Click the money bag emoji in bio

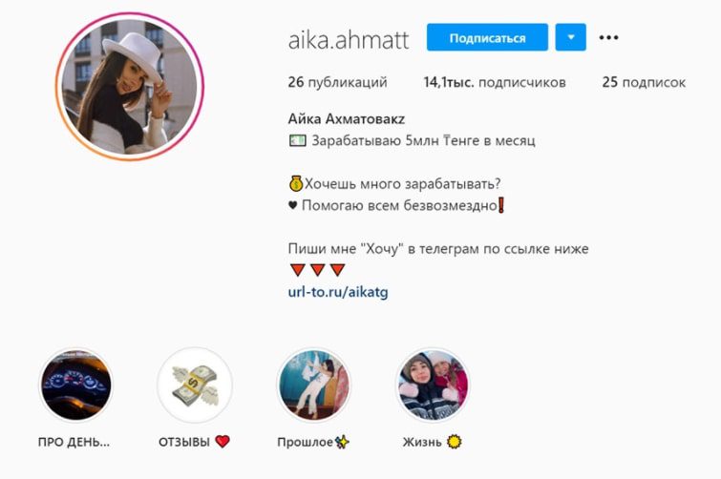click(296, 184)
